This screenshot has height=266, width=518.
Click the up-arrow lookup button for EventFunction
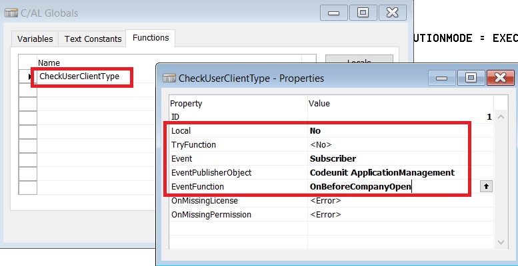[x=486, y=187]
